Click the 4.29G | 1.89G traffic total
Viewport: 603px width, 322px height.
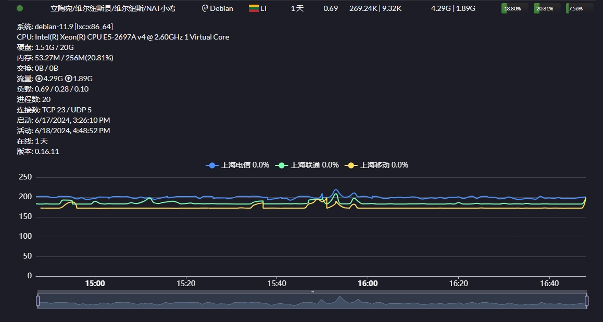click(x=453, y=8)
